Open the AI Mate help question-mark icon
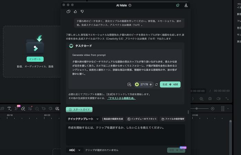 click(130, 5)
